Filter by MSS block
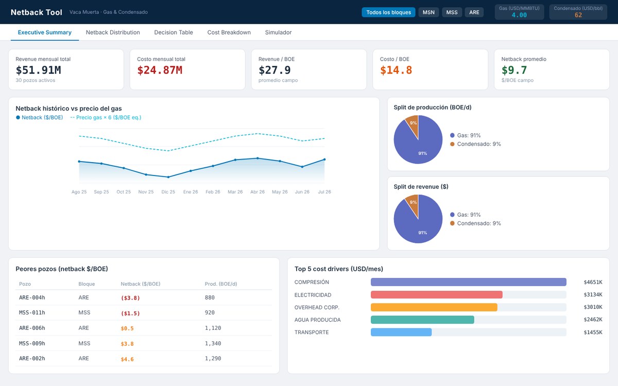 (452, 12)
